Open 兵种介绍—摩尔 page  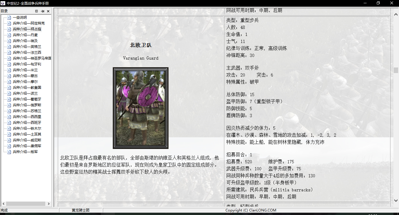pyautogui.click(x=25, y=82)
